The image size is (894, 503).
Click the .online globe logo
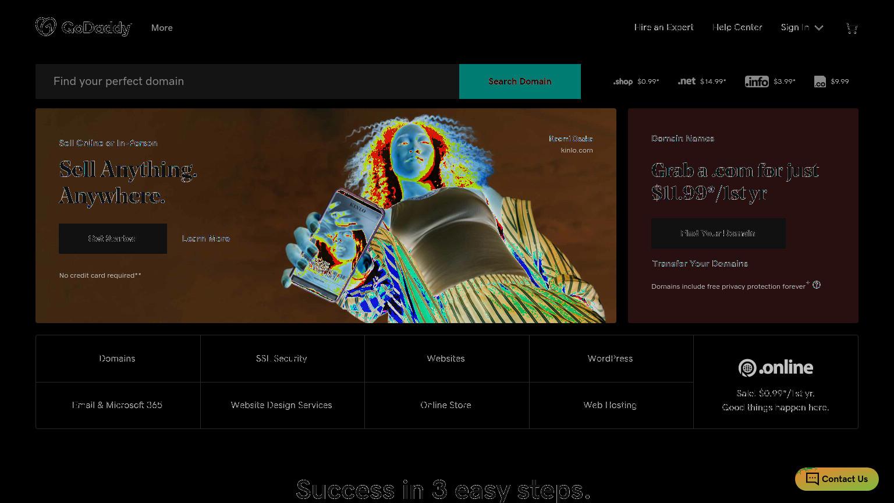click(x=775, y=367)
